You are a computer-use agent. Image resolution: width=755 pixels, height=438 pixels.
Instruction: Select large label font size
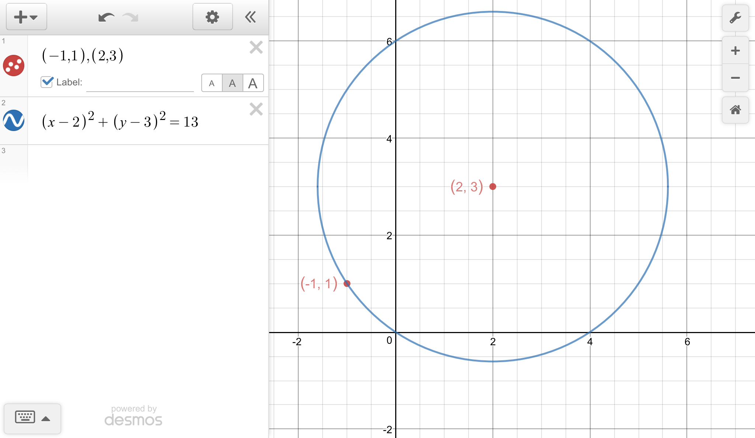pyautogui.click(x=253, y=83)
